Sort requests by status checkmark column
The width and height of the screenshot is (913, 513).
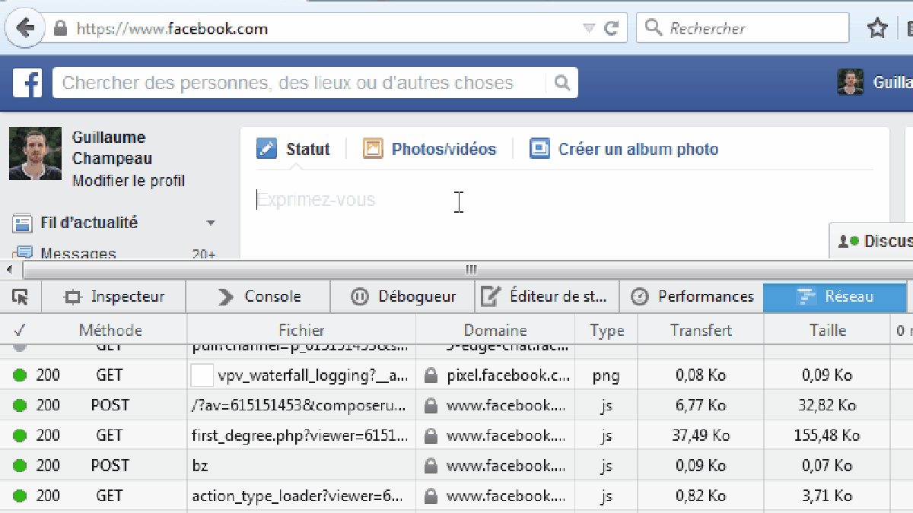coord(18,331)
